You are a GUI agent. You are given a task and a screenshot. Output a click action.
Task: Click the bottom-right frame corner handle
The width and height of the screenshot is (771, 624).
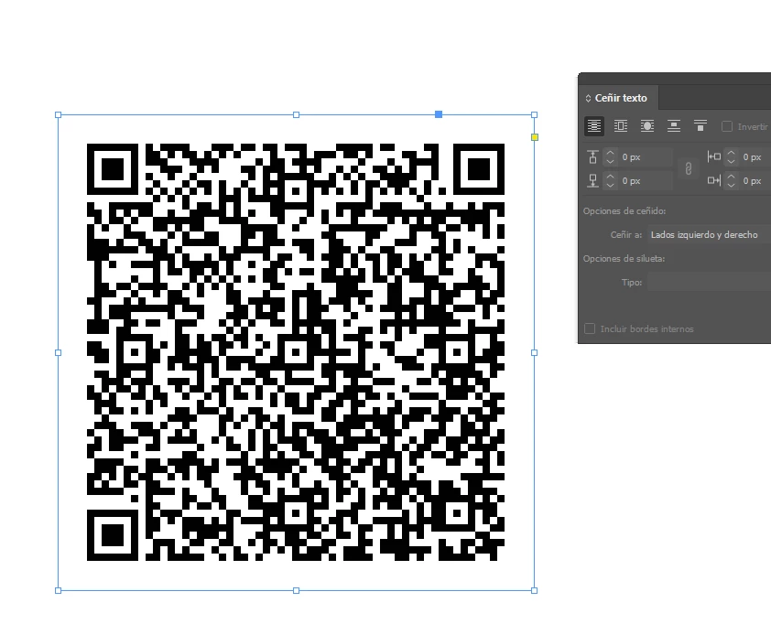tap(535, 590)
